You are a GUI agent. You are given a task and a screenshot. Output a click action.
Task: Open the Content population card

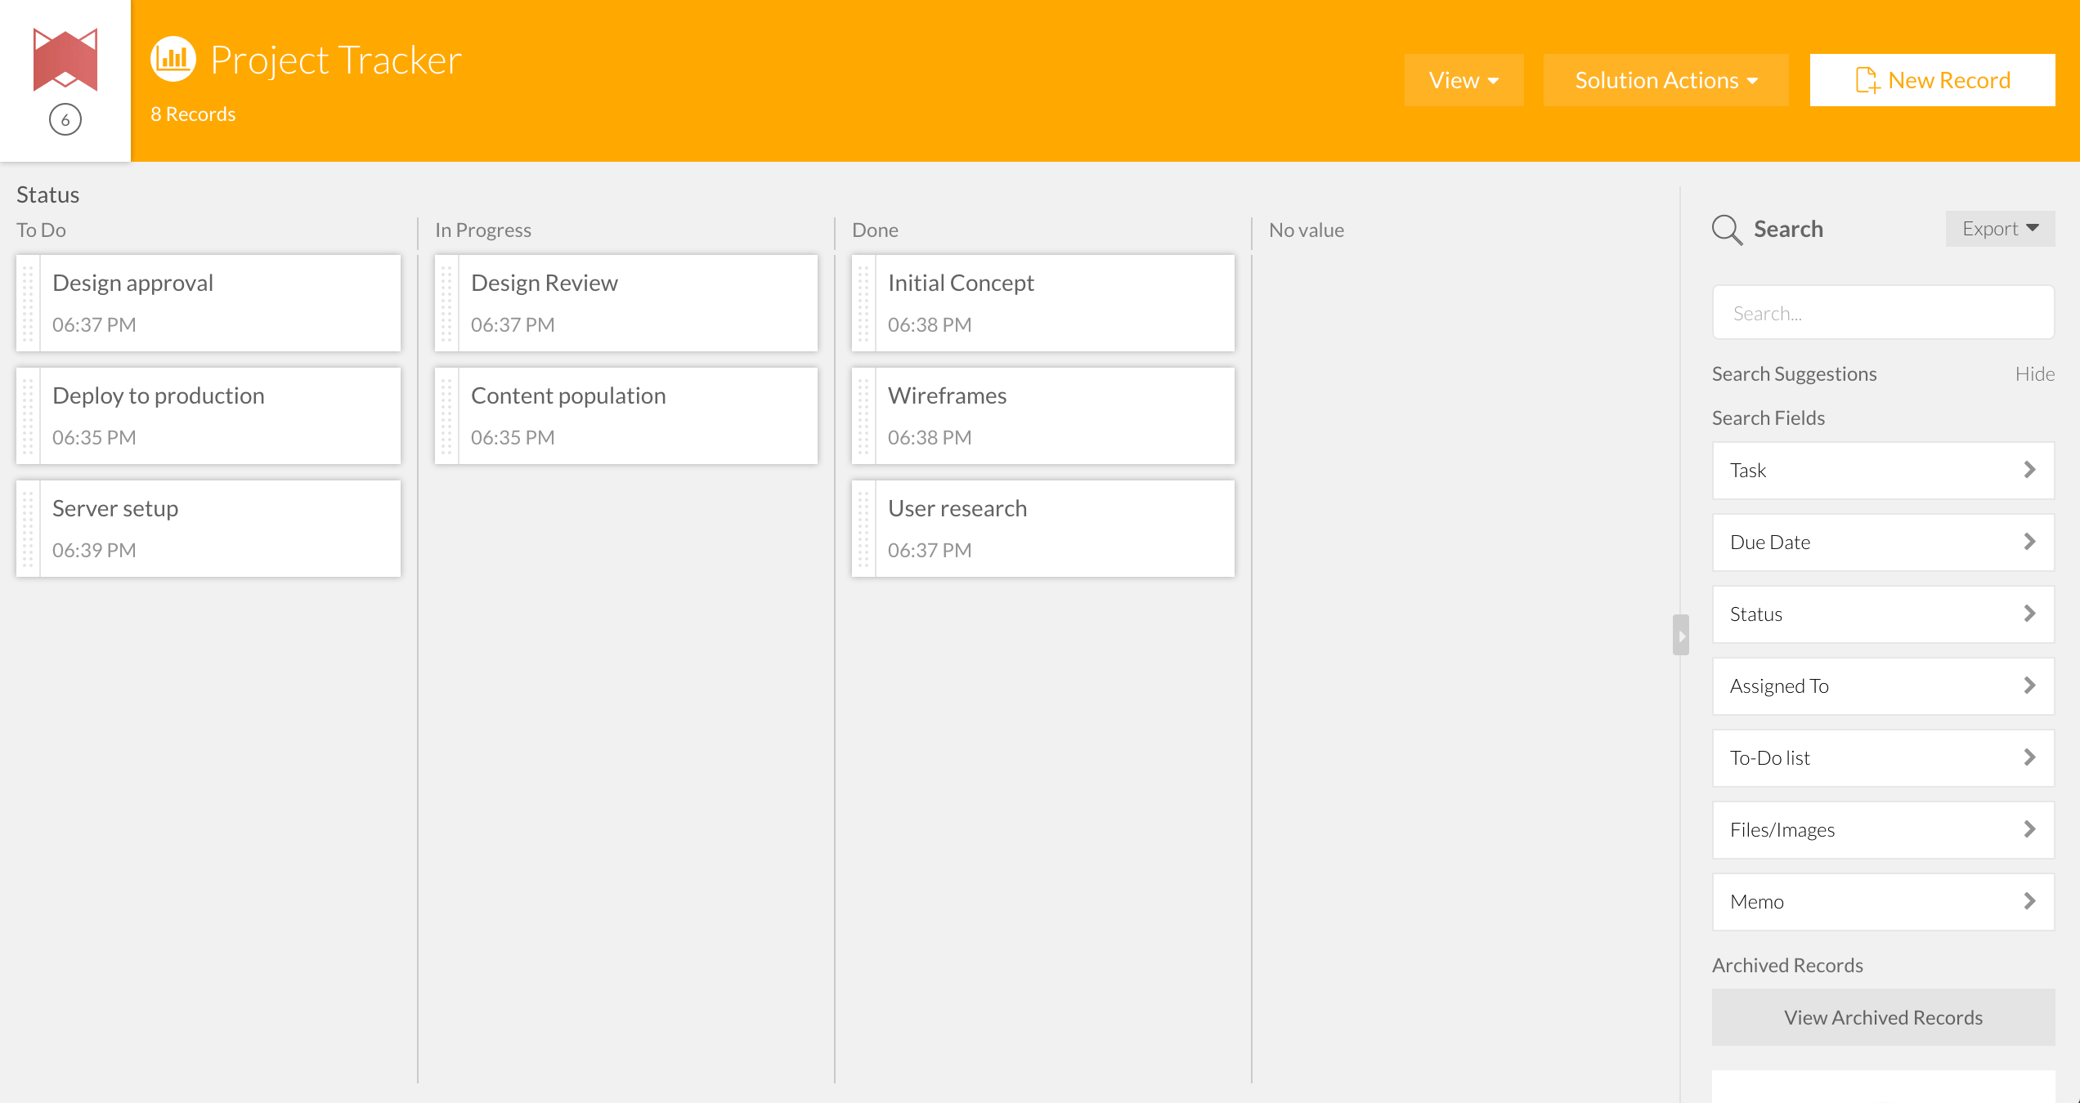[x=626, y=416]
